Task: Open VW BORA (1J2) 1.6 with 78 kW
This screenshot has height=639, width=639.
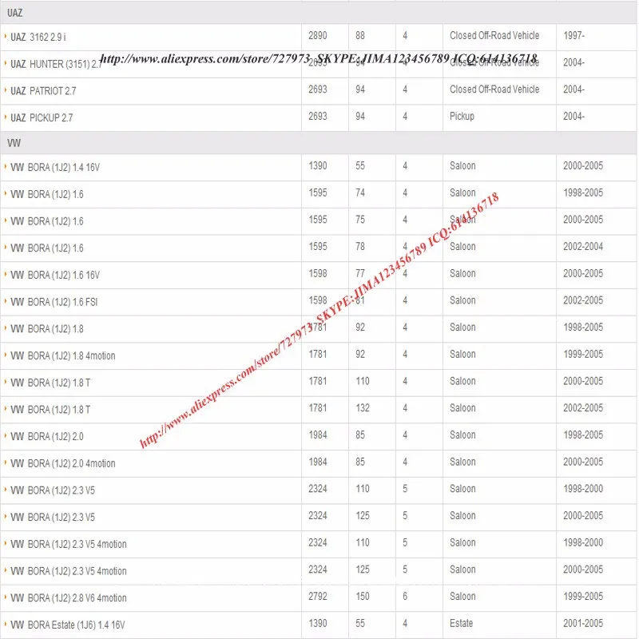Action: click(47, 248)
